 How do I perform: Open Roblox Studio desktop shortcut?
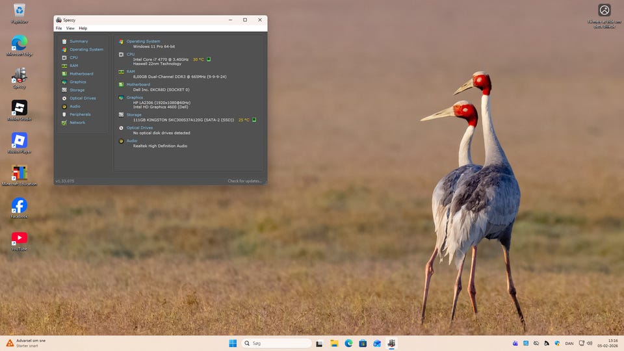click(x=19, y=108)
